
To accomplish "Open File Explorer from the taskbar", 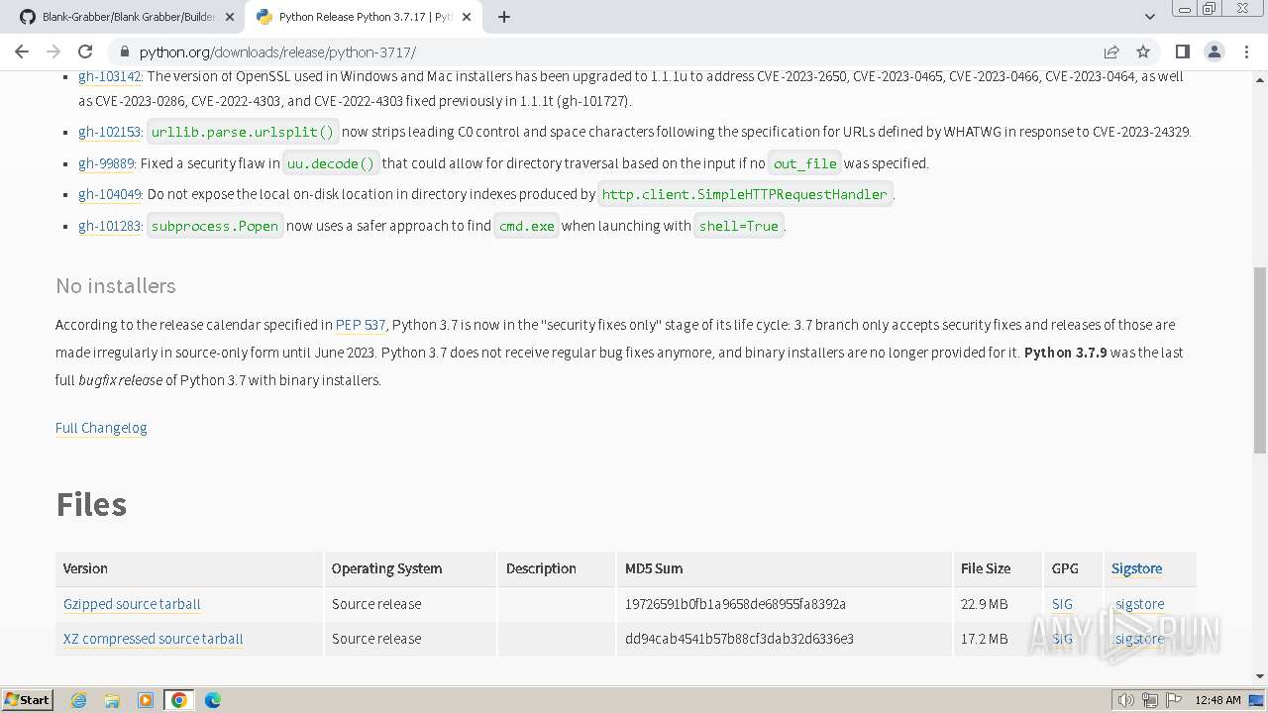I will coord(112,700).
